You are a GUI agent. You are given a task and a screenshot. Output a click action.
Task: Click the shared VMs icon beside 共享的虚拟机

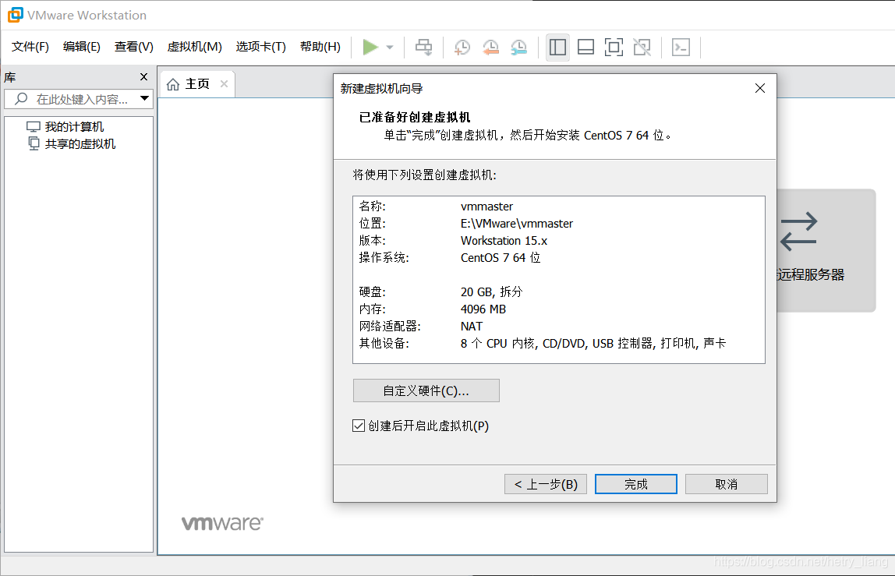click(34, 143)
